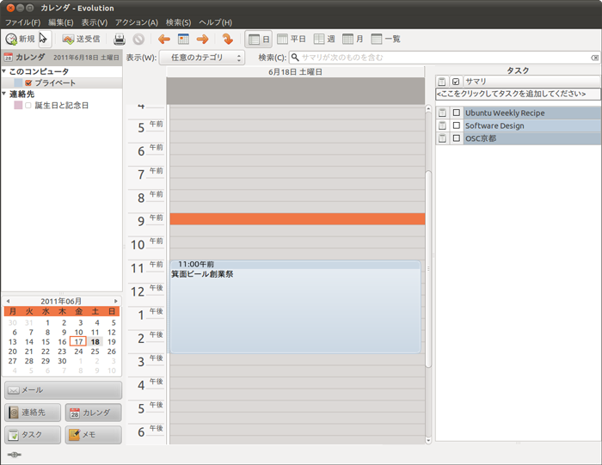Select today calendar icon in toolbar
This screenshot has width=602, height=465.
pyautogui.click(x=183, y=39)
